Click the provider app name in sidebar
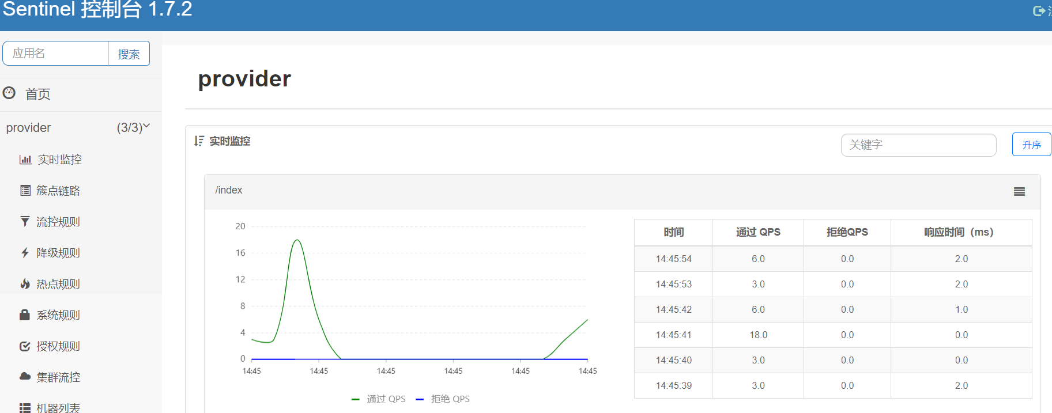The image size is (1052, 413). click(x=29, y=128)
